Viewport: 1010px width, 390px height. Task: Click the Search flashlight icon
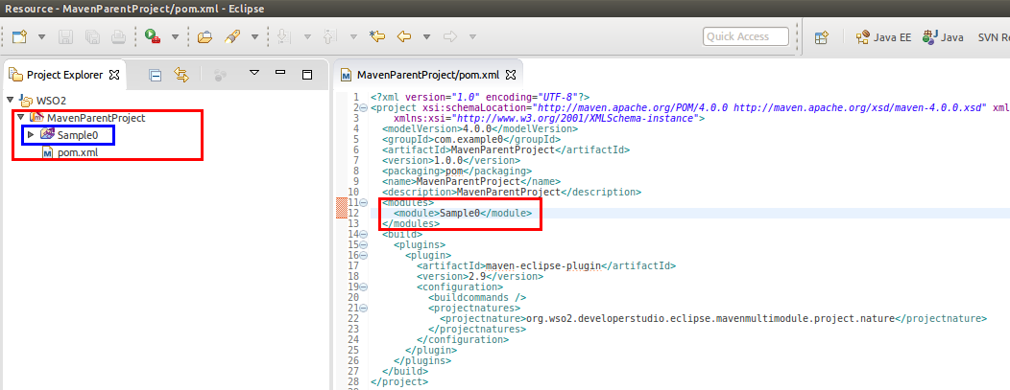pyautogui.click(x=231, y=37)
